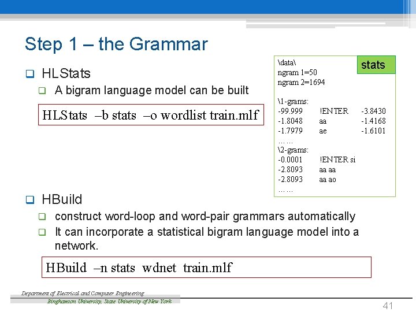The width and height of the screenshot is (416, 312).
Task: Click the value "-1.8048"
Action: tap(290, 121)
